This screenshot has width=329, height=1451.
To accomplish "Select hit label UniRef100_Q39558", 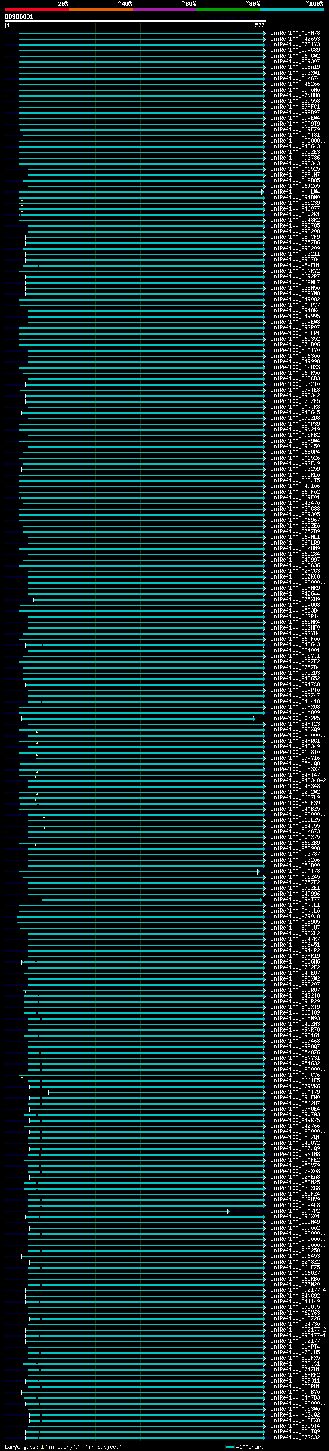I will point(295,101).
